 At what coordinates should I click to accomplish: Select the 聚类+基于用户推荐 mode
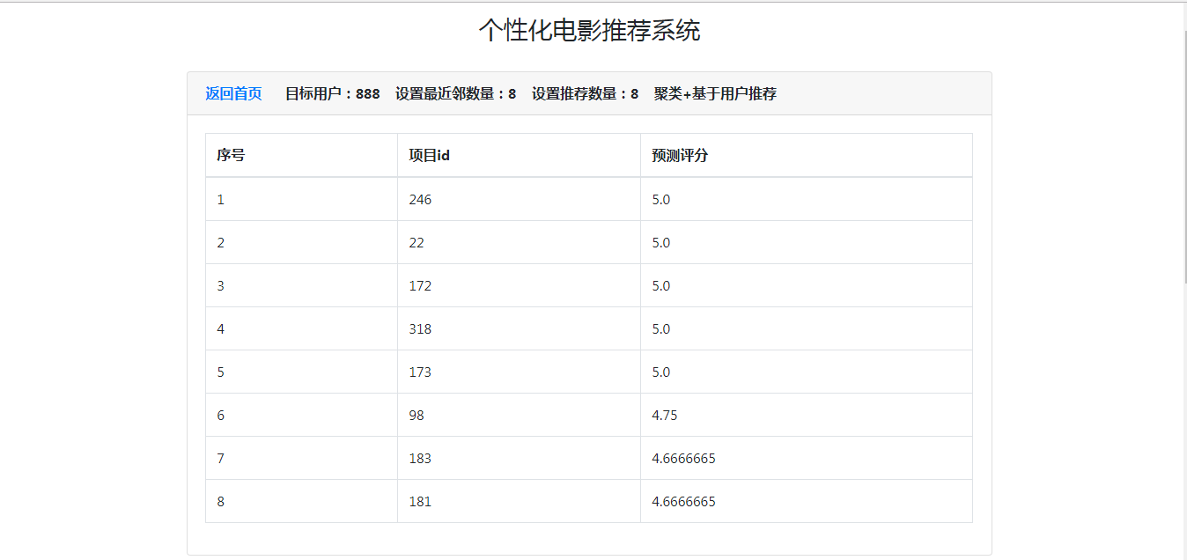click(715, 93)
